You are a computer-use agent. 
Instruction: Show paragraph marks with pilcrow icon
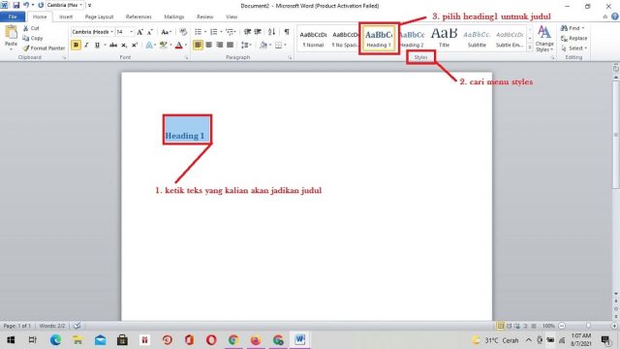click(287, 32)
